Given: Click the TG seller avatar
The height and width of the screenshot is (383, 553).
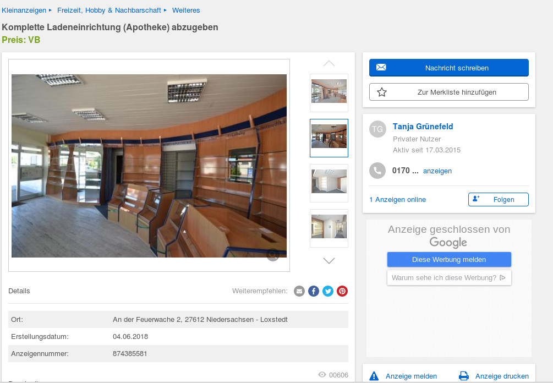Looking at the screenshot, I should click(x=377, y=129).
